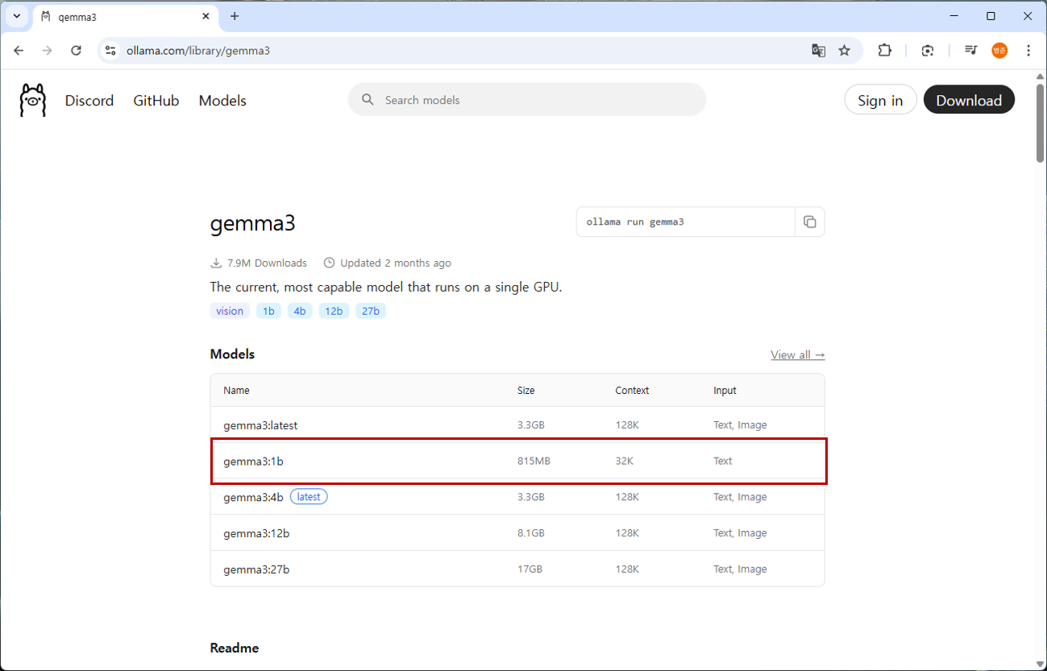Click the Context column header

point(632,391)
